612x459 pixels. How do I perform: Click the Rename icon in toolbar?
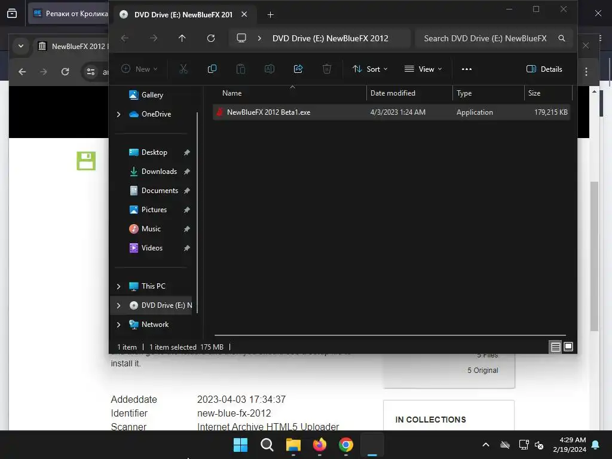pyautogui.click(x=270, y=69)
